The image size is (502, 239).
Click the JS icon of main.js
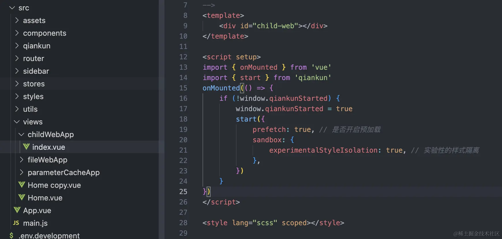[16, 223]
